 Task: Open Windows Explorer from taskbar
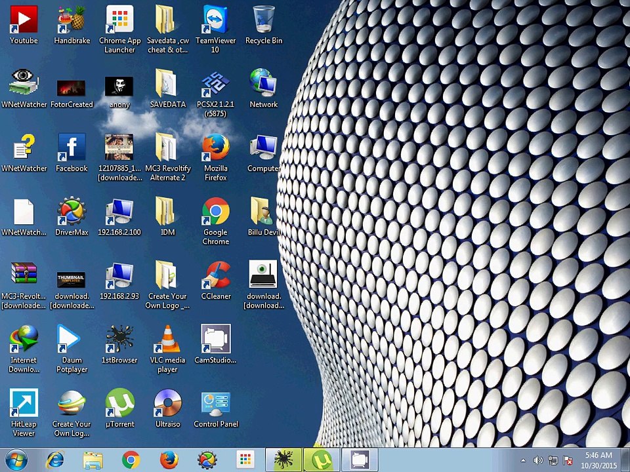[93, 460]
